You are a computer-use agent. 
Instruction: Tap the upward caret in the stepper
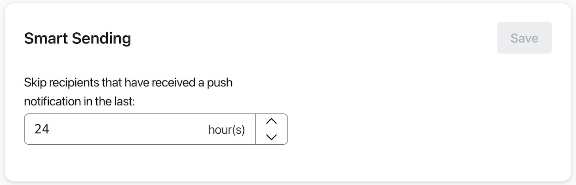(272, 121)
